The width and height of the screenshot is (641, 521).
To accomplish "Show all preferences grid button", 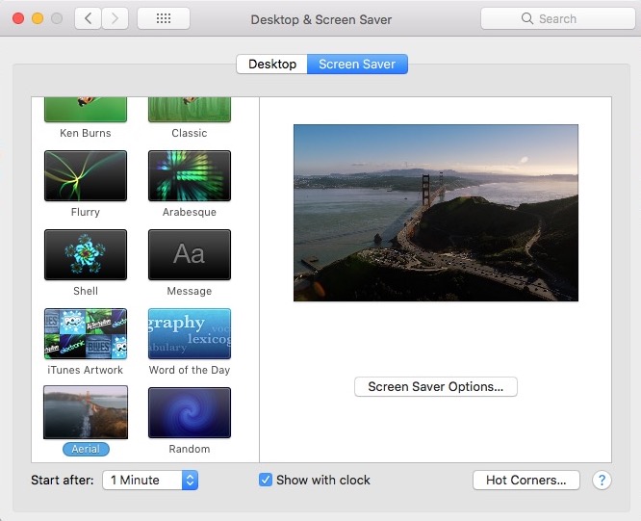I will [x=164, y=18].
